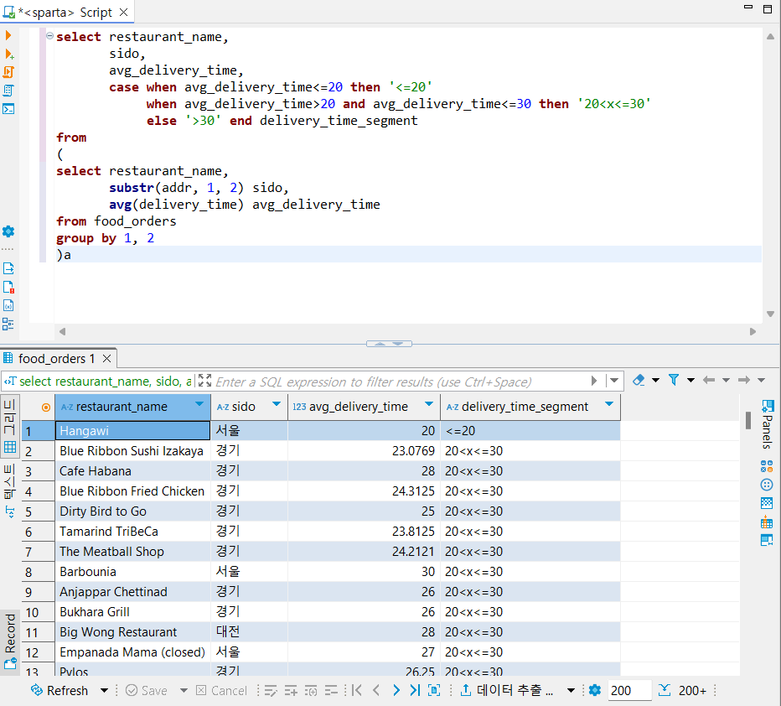The image size is (781, 706).
Task: Open the filter history dropdown arrow
Action: click(614, 381)
